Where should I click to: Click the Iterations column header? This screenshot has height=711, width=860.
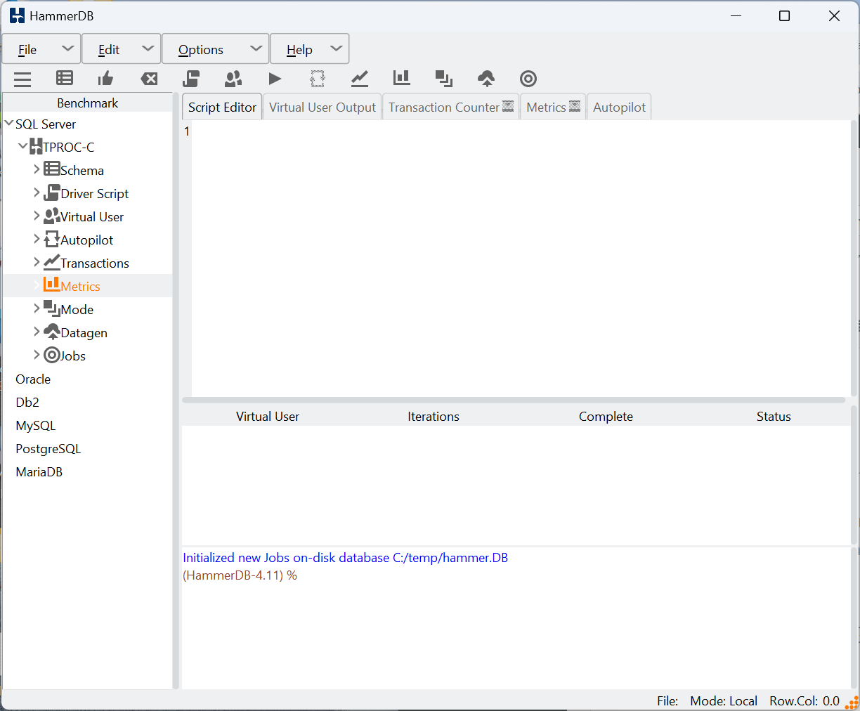pos(434,416)
